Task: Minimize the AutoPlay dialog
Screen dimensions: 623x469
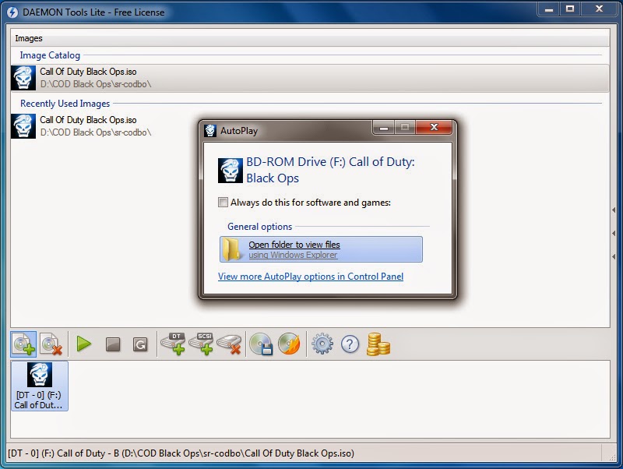Action: click(x=384, y=128)
